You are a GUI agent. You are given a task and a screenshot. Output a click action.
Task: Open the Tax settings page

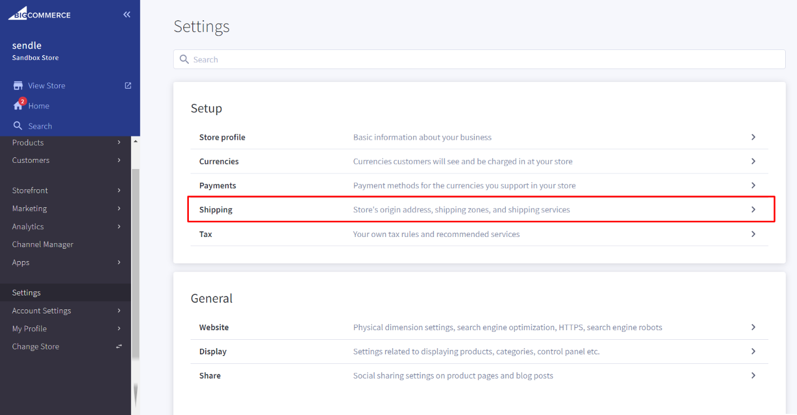479,234
